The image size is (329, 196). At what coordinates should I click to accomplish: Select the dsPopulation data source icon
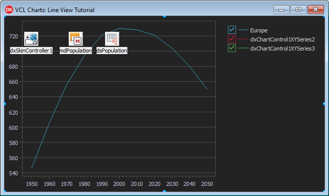coord(112,39)
